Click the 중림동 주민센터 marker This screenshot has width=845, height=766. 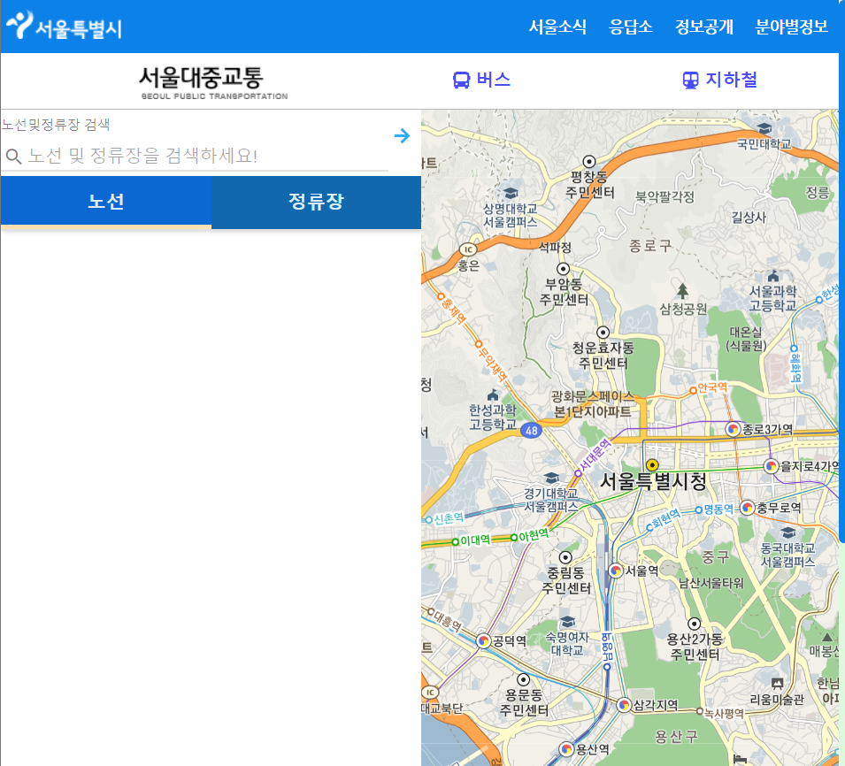(565, 557)
